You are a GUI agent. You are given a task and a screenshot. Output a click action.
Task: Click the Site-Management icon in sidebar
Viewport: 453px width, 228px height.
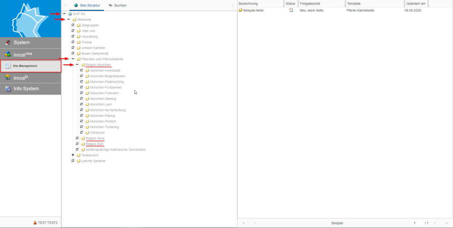tap(8, 66)
